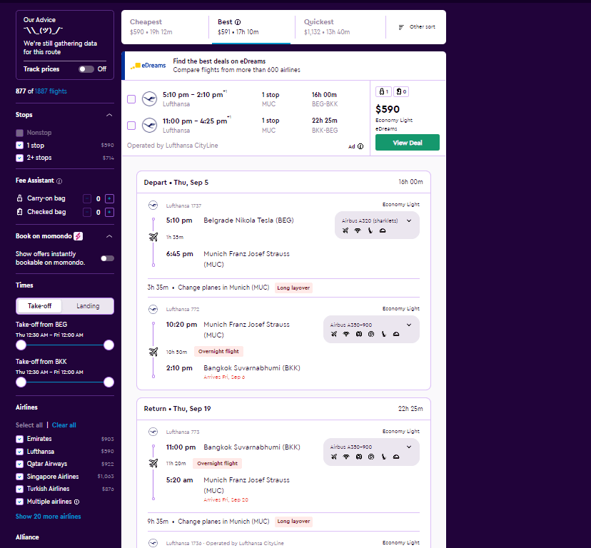Select the Best sort tab

[x=251, y=27]
